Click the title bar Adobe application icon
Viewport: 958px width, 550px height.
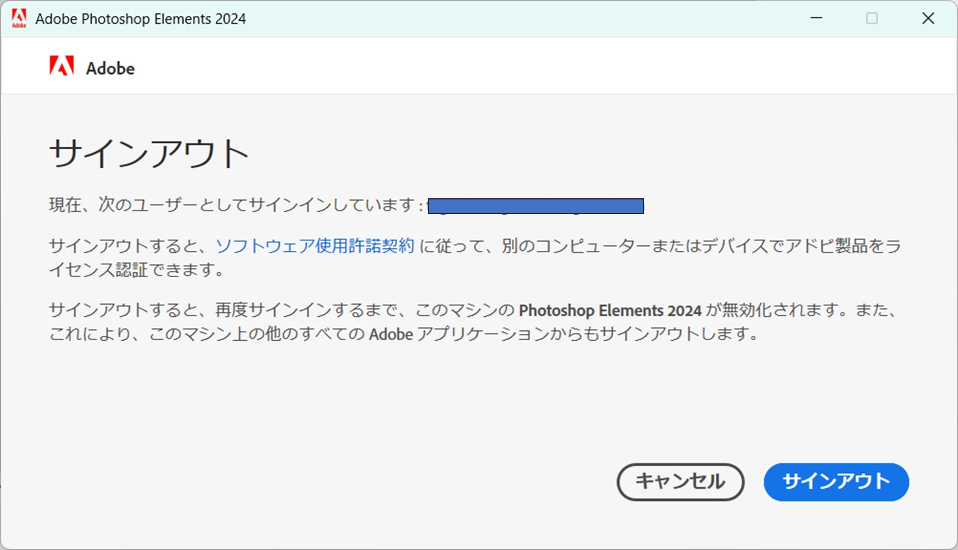[x=19, y=18]
